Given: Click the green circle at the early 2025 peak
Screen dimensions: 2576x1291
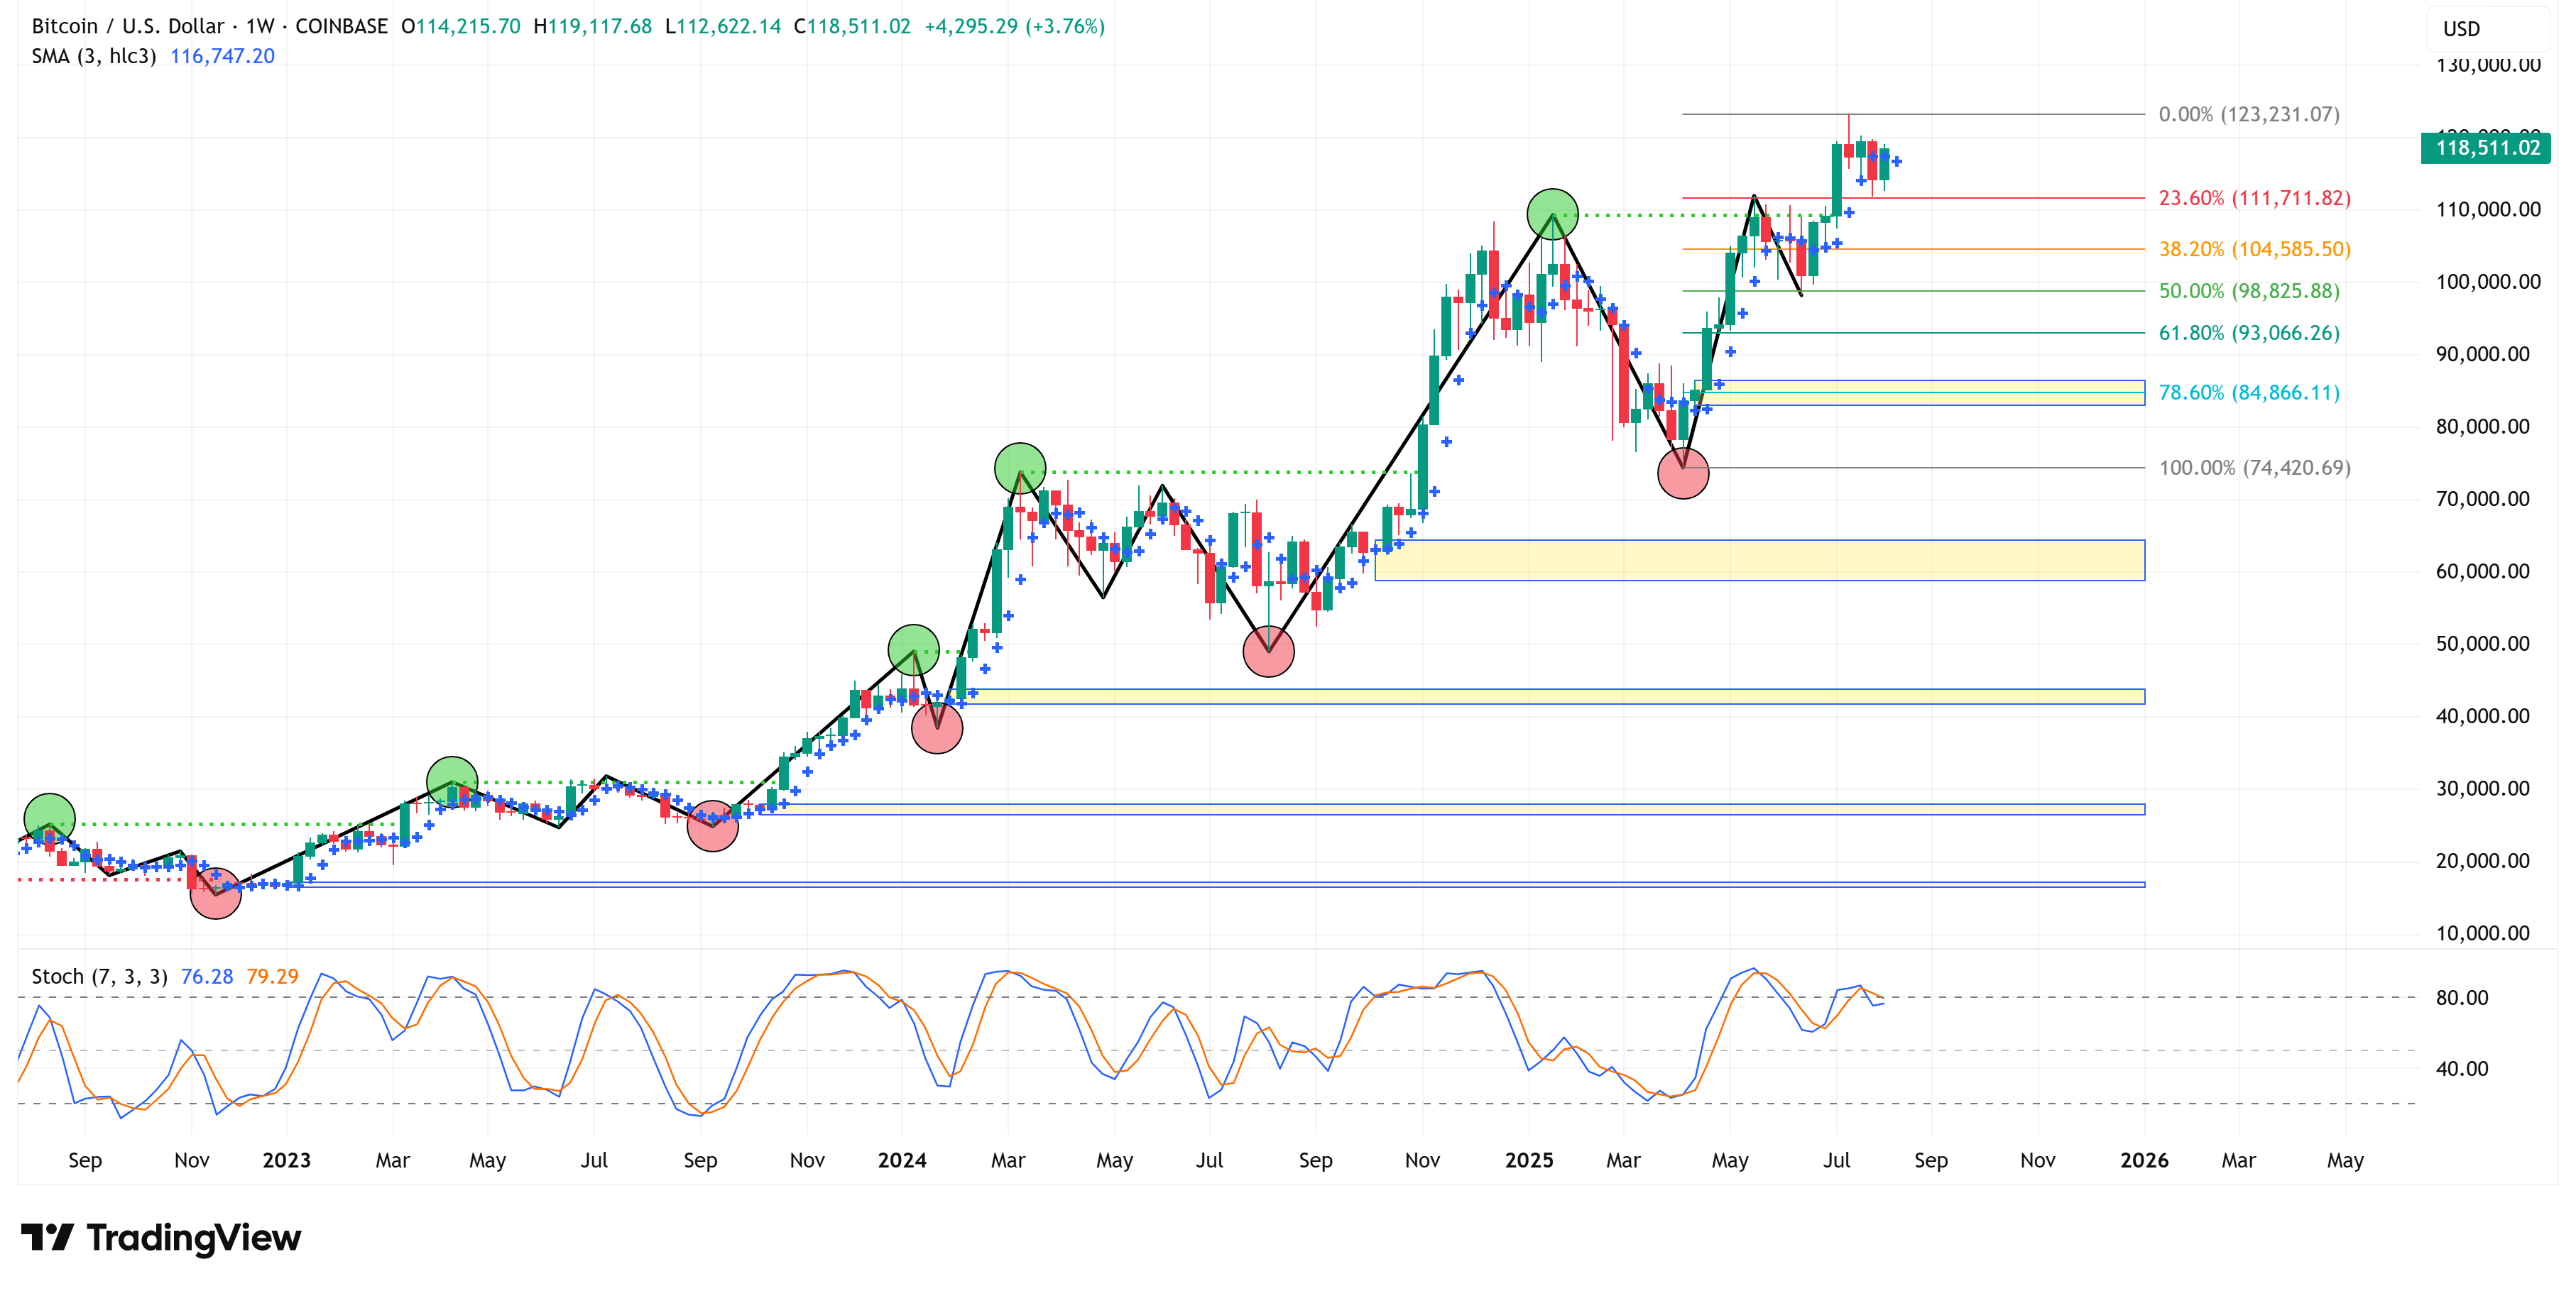Looking at the screenshot, I should (1552, 214).
